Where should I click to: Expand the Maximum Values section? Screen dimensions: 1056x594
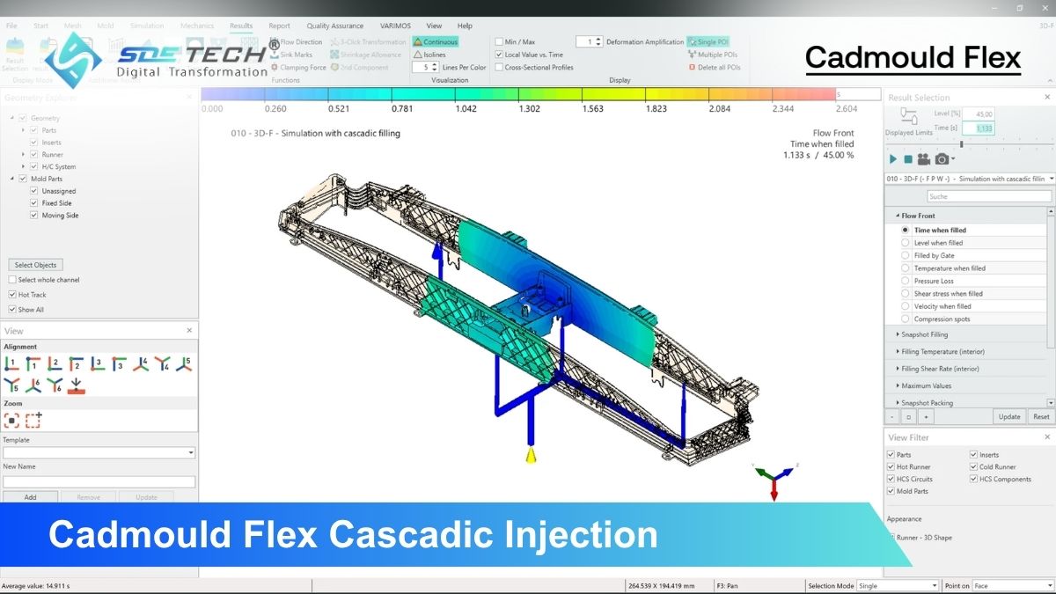898,385
